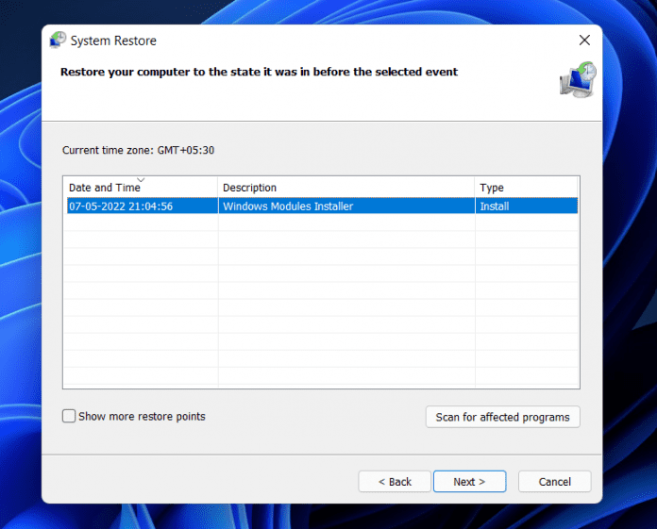Screen dimensions: 657x529
Task: Click the System Restore title bar icon
Action: point(58,41)
